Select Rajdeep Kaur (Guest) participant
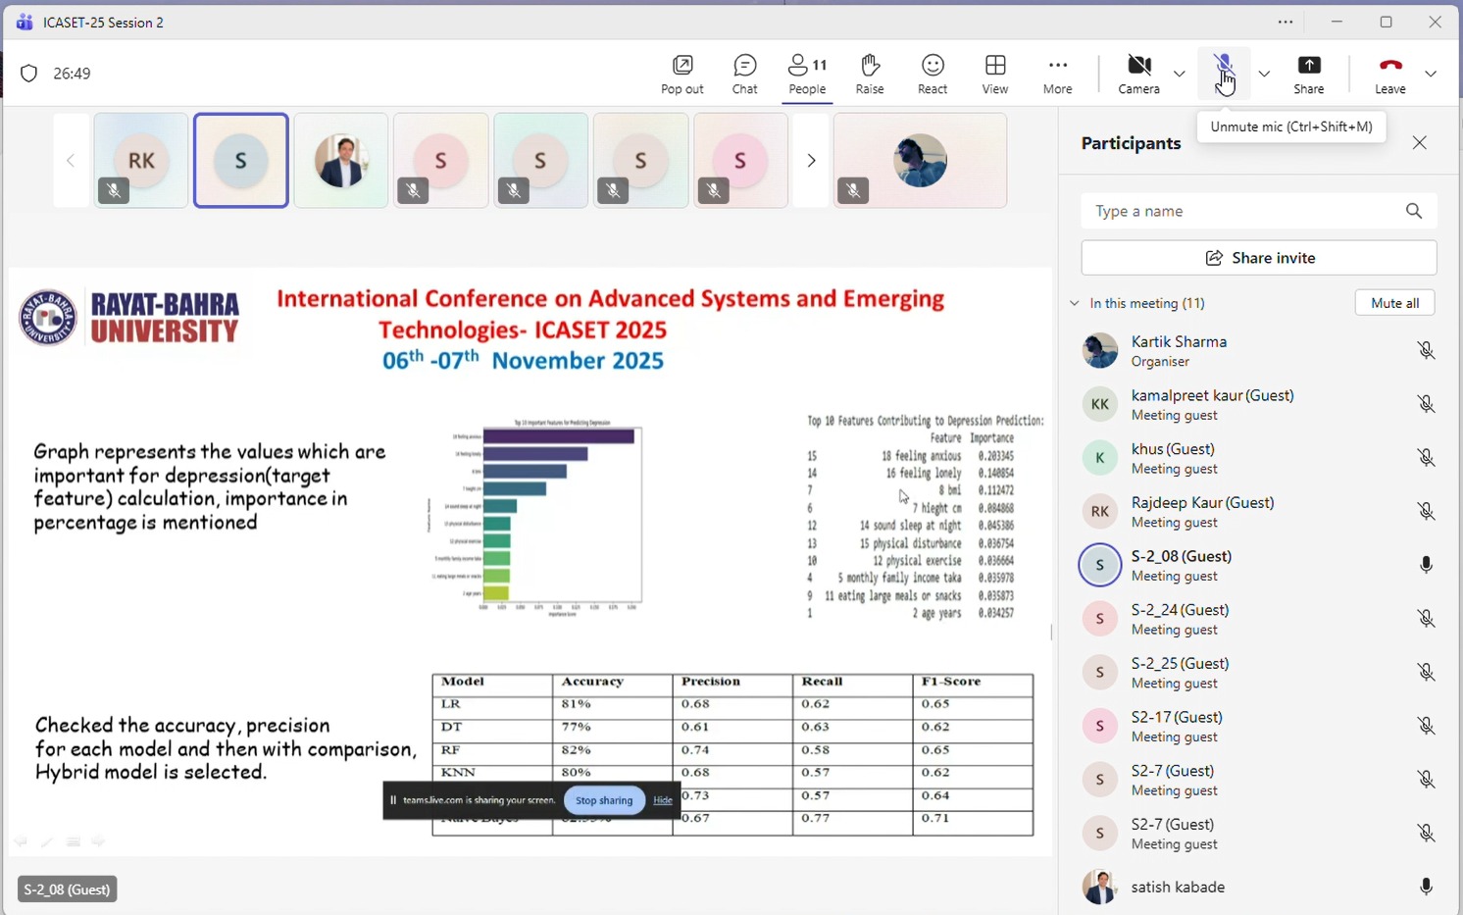This screenshot has width=1463, height=915. click(x=1259, y=511)
